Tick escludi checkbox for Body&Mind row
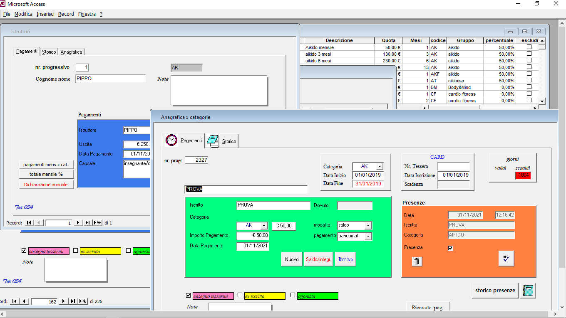 coord(529,87)
